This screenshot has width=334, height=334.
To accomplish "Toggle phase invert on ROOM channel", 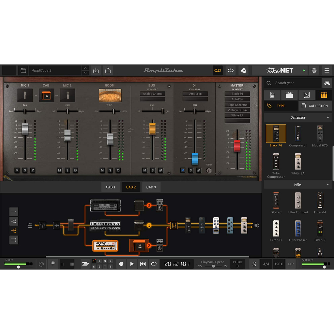I will pyautogui.click(x=118, y=170).
